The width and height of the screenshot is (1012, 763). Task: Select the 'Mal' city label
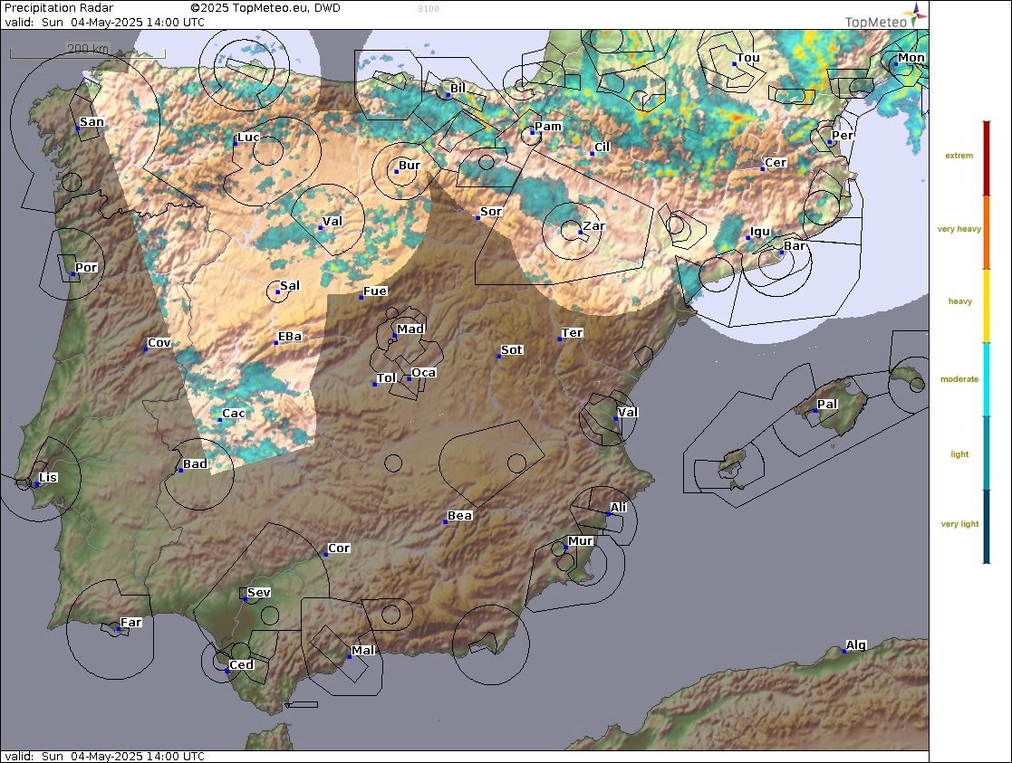pos(362,651)
